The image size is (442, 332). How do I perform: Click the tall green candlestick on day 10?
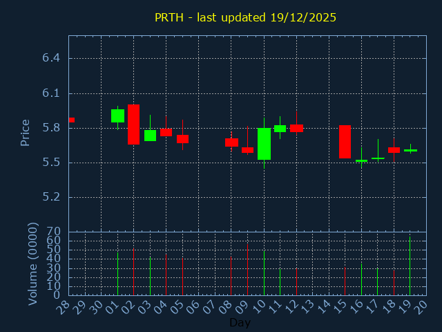(264, 144)
